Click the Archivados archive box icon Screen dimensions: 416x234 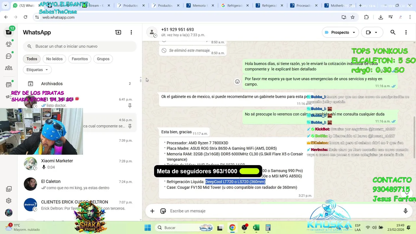(30, 84)
